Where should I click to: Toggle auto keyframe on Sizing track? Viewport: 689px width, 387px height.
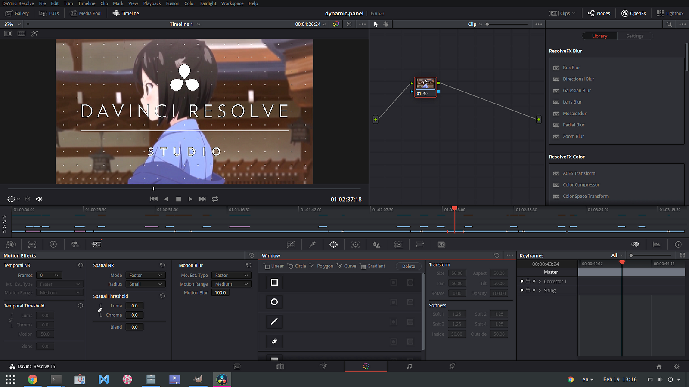click(534, 290)
